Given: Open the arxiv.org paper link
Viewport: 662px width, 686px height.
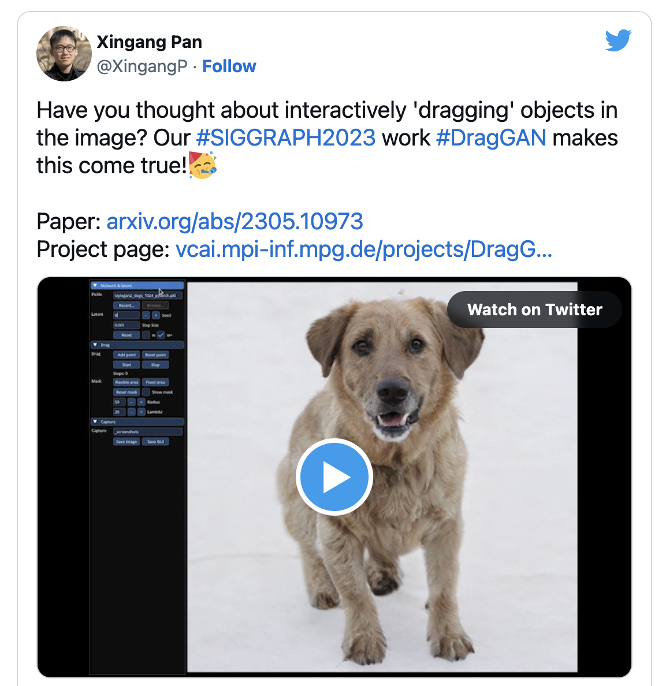Looking at the screenshot, I should (x=235, y=221).
